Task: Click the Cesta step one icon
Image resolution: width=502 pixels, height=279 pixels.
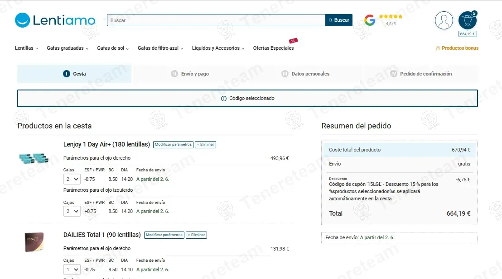Action: click(66, 74)
